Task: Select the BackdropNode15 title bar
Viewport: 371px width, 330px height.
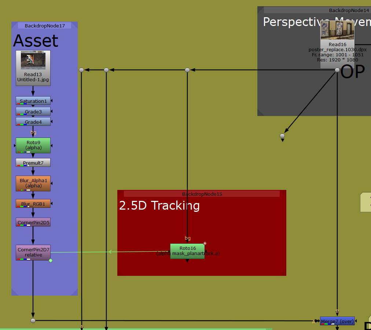Action: click(202, 194)
